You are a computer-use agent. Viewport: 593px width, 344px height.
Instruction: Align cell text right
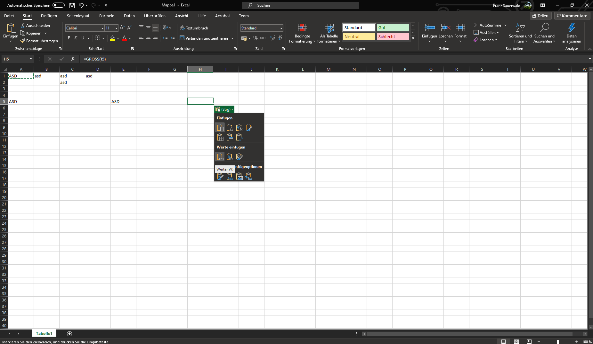[155, 38]
